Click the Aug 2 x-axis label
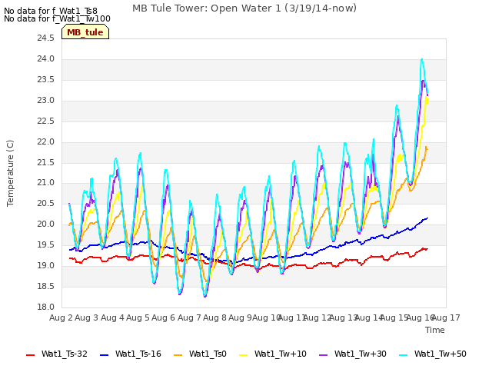This screenshot has width=492, height=369. coord(61,317)
